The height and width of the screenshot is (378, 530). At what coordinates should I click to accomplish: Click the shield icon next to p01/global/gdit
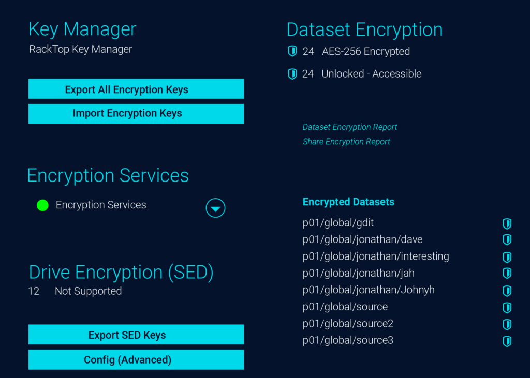pyautogui.click(x=507, y=223)
